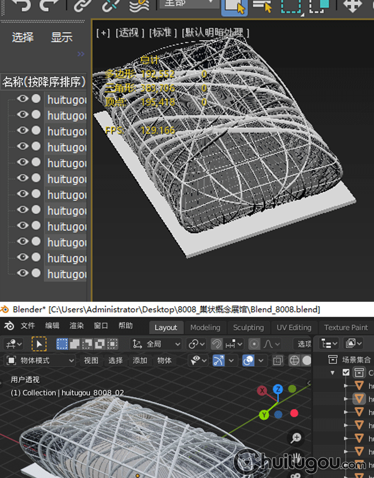Screen dimensions: 374x478
Task: Open the 物体模式 mode dropdown
Action: pyautogui.click(x=41, y=360)
